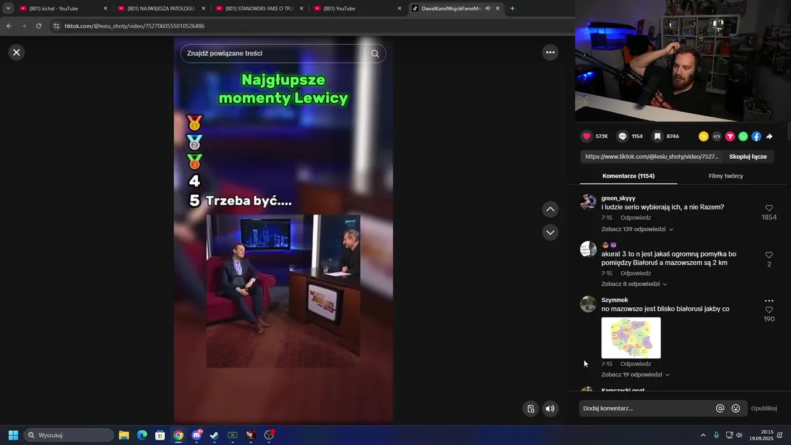
Task: Type in the Znajdź powiązane treści field
Action: pyautogui.click(x=272, y=54)
